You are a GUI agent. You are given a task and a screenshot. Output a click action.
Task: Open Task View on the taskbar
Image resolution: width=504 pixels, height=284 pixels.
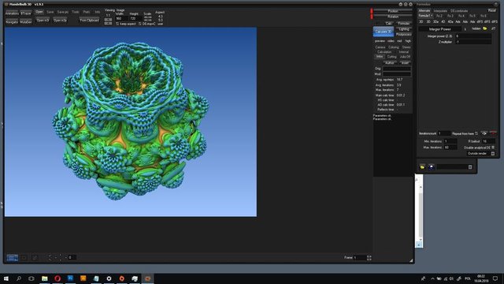tap(31, 278)
